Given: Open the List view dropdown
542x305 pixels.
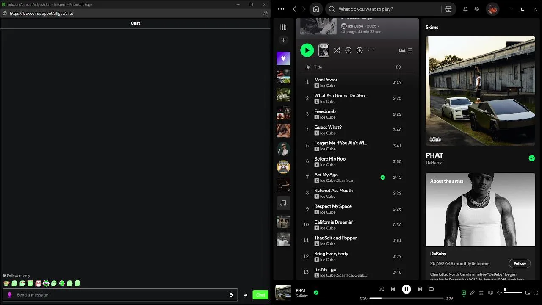Looking at the screenshot, I should point(405,50).
